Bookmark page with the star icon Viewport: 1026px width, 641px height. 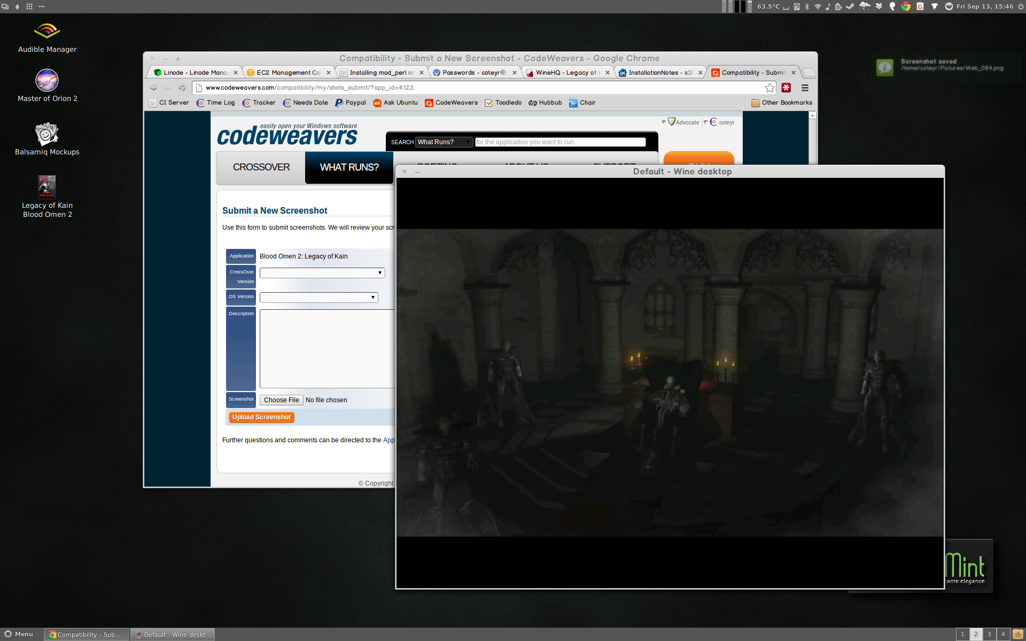[770, 88]
